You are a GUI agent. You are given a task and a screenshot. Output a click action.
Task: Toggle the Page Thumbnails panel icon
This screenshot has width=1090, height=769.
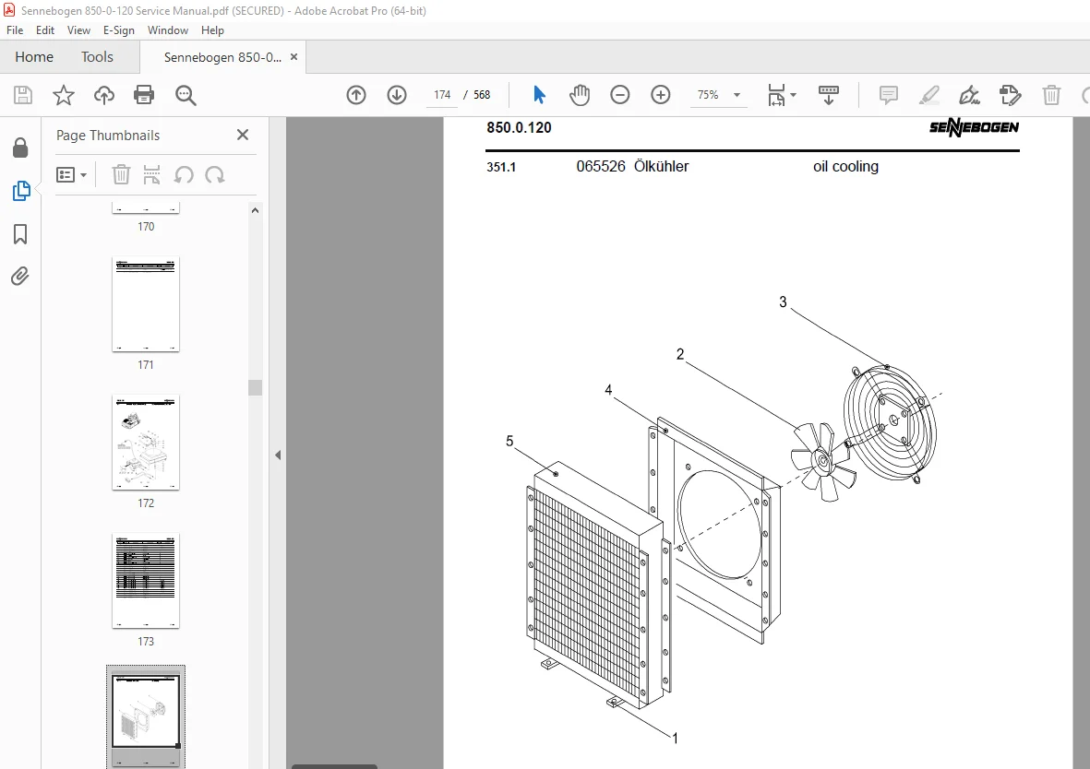click(x=21, y=191)
